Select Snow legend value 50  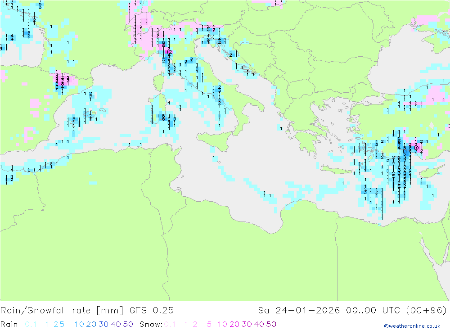[271, 324]
